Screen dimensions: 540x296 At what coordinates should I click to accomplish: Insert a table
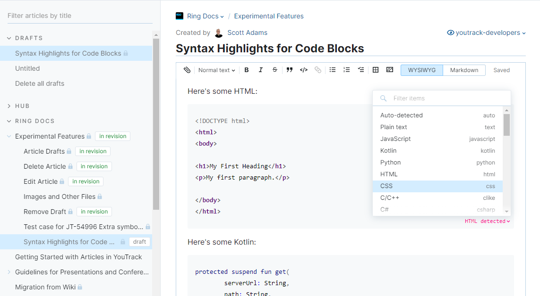pyautogui.click(x=376, y=70)
